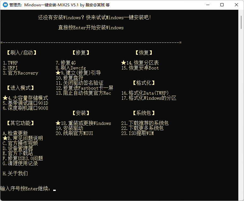The image size is (244, 201).
Task: Select option C.官方操作视频
Action: tap(20, 143)
